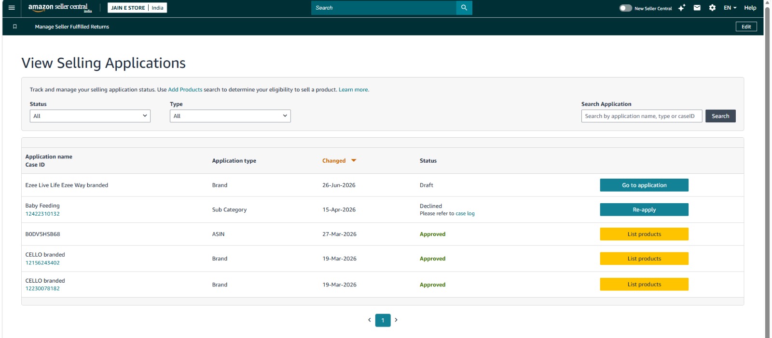Image resolution: width=772 pixels, height=338 pixels.
Task: Go to next page arrow
Action: [396, 320]
